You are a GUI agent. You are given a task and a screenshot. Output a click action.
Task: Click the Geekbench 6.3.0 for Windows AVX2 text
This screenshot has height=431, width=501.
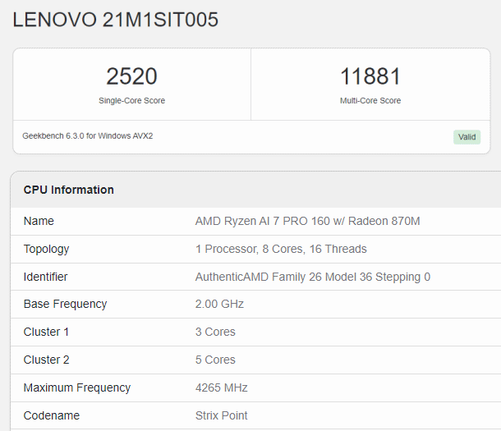pos(88,136)
